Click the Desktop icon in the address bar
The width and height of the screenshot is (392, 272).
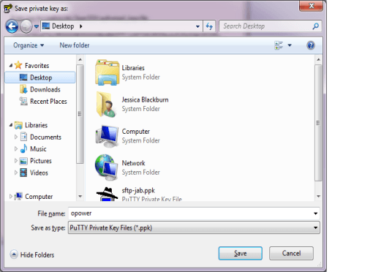[x=46, y=26]
